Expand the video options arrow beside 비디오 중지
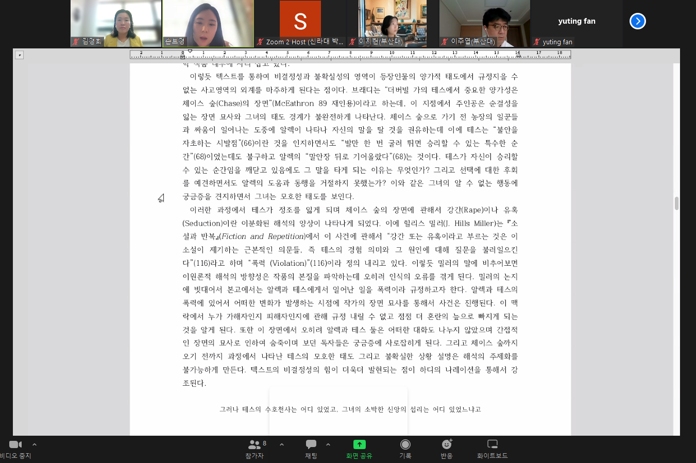Screen dimensions: 696x463 point(35,444)
